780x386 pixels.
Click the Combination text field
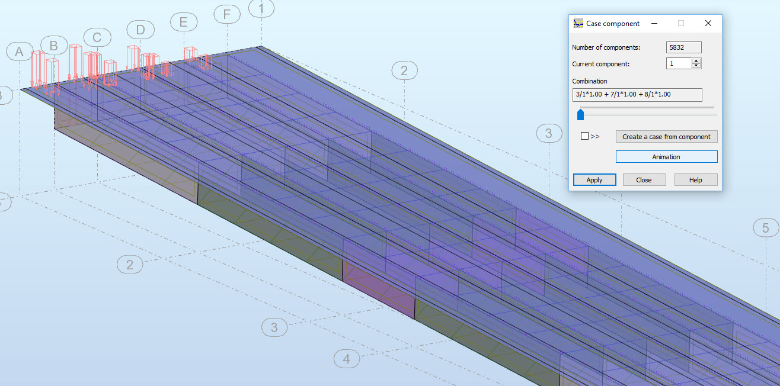637,94
